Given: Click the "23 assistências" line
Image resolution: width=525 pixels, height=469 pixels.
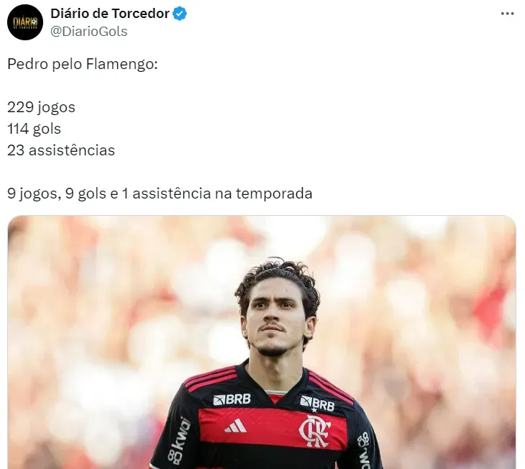Looking at the screenshot, I should tap(61, 150).
